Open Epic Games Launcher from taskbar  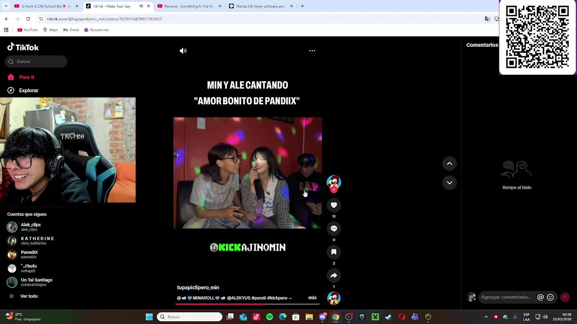[x=362, y=317]
